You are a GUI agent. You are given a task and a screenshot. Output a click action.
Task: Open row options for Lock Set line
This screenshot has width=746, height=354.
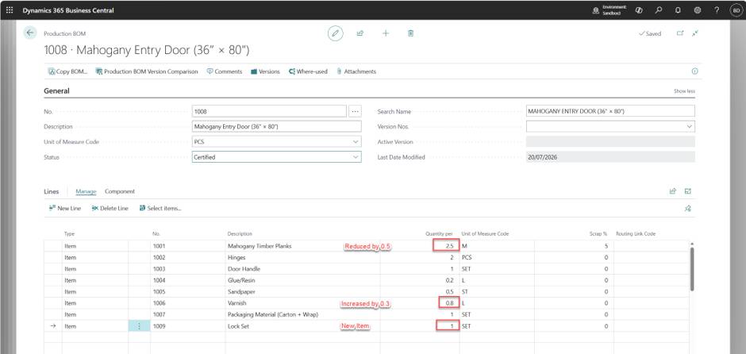coord(139,326)
